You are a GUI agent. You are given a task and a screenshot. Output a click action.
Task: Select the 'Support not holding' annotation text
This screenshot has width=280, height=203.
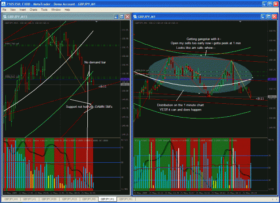click(x=89, y=106)
